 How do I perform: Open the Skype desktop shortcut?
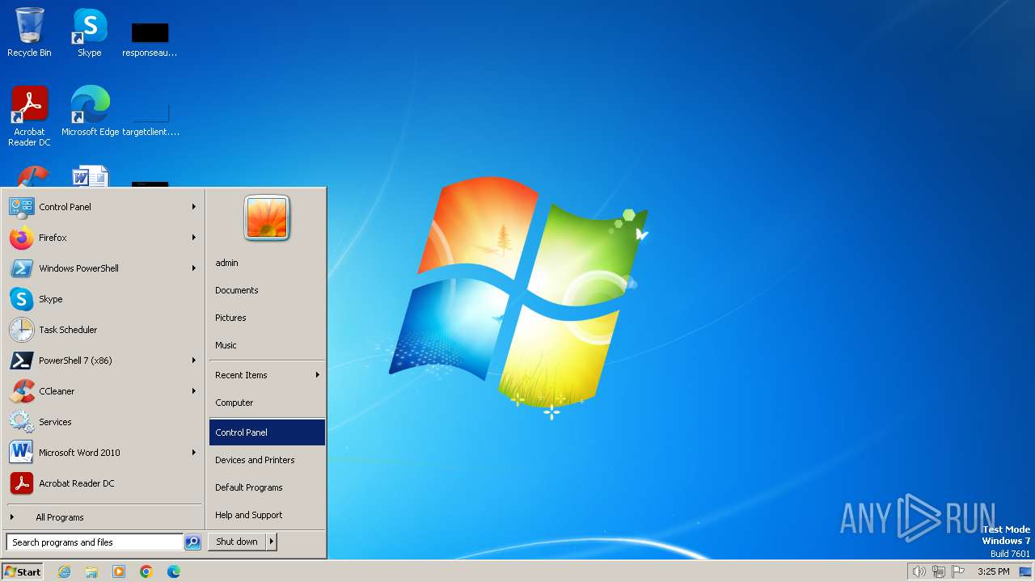click(x=90, y=32)
